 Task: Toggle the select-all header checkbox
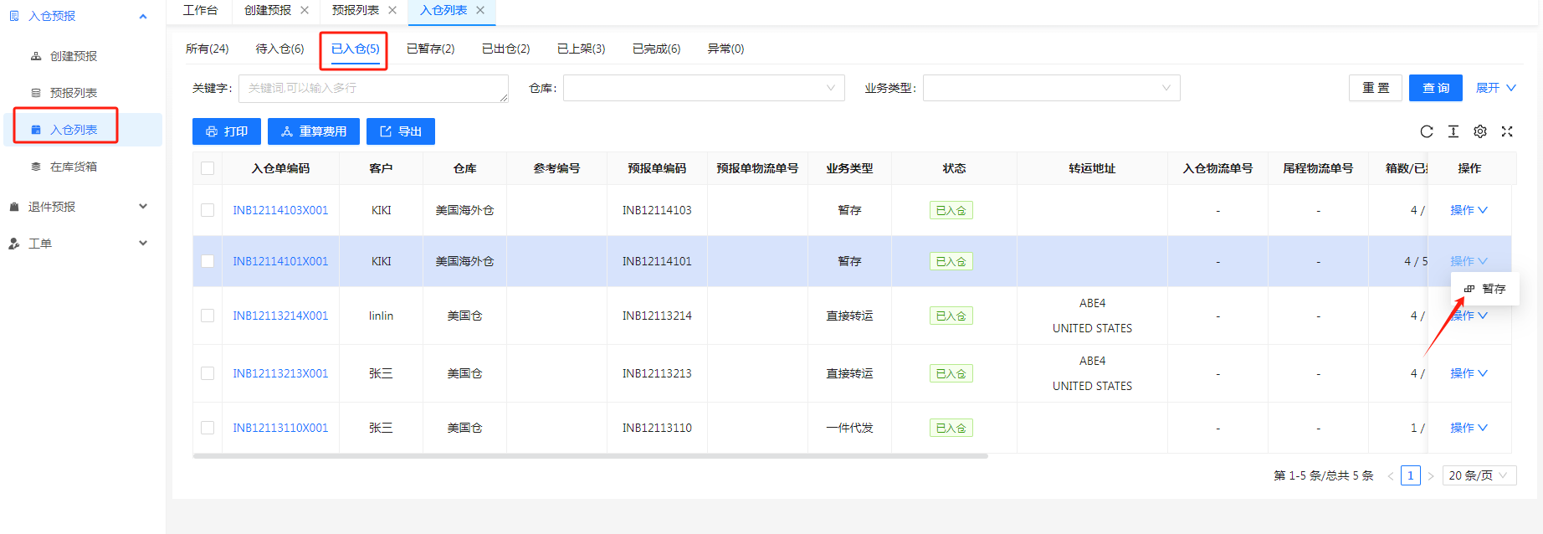(208, 168)
